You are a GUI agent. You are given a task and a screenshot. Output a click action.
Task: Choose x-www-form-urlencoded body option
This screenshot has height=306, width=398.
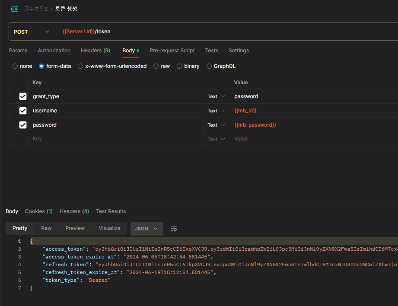[80, 66]
